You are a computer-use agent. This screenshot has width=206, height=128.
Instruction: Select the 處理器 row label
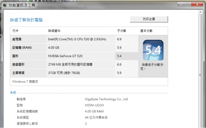click(17, 39)
